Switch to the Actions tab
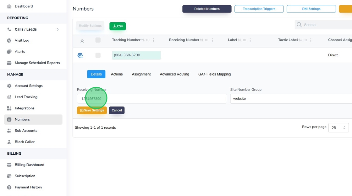This screenshot has width=352, height=196. pyautogui.click(x=117, y=74)
